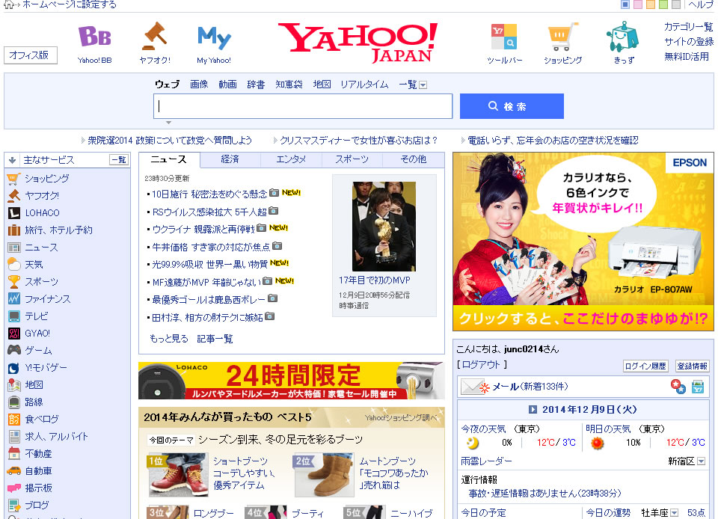Click the suitcase icon for 旅行、ホテル予約
Image resolution: width=724 pixels, height=519 pixels.
pos(14,230)
